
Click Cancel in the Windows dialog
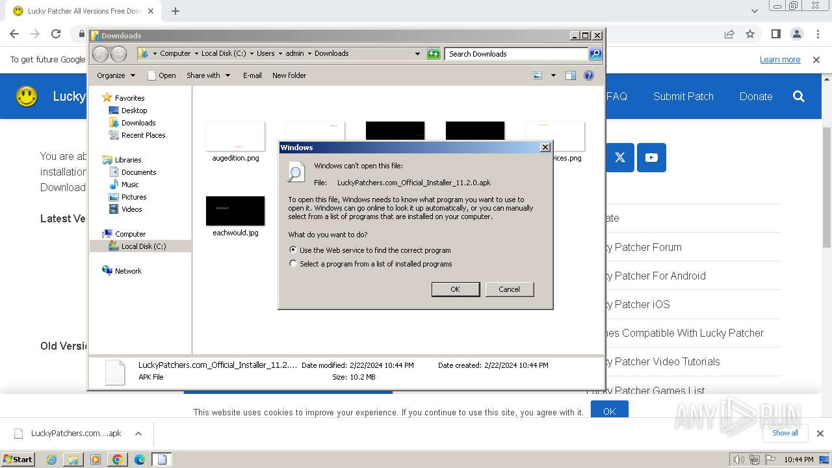click(x=509, y=289)
